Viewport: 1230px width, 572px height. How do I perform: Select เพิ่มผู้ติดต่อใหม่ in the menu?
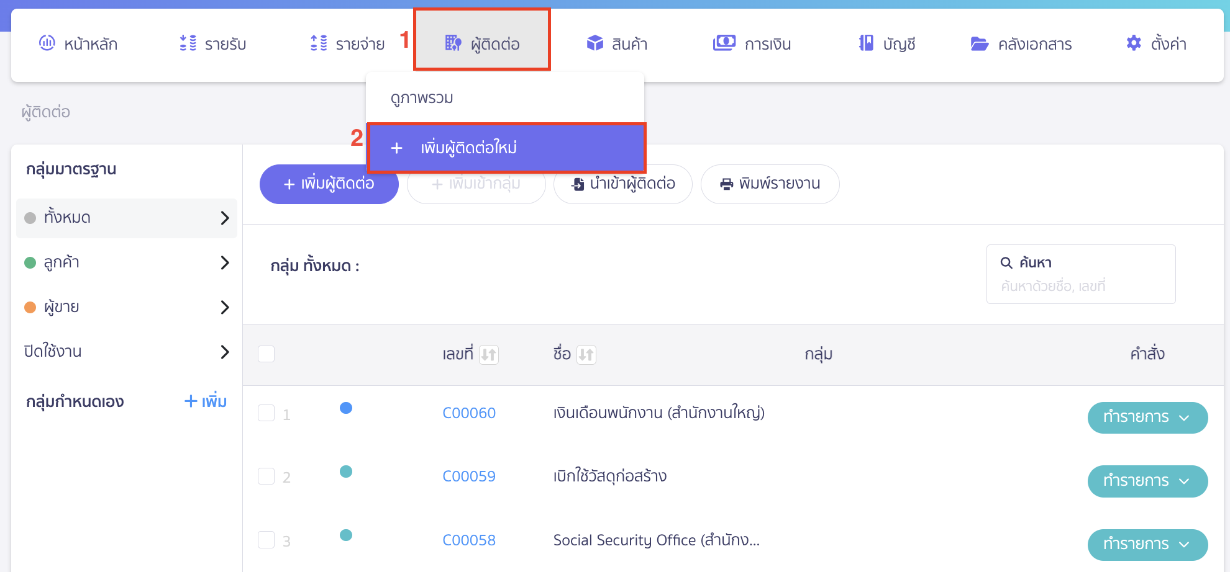point(468,148)
